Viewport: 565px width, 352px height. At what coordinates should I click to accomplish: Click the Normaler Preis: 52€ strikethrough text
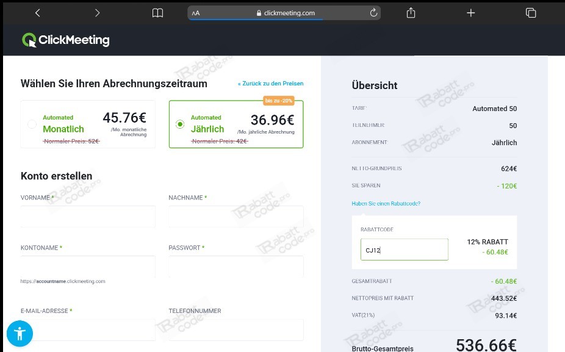coord(71,142)
